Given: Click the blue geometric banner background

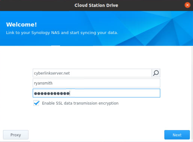Looking at the screenshot, I should point(149,29).
